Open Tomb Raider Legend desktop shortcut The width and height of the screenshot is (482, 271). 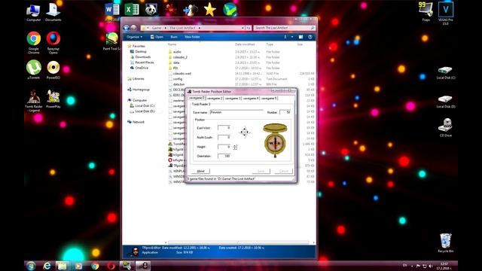(x=34, y=101)
